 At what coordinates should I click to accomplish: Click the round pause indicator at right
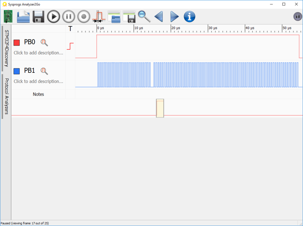pyautogui.click(x=298, y=17)
